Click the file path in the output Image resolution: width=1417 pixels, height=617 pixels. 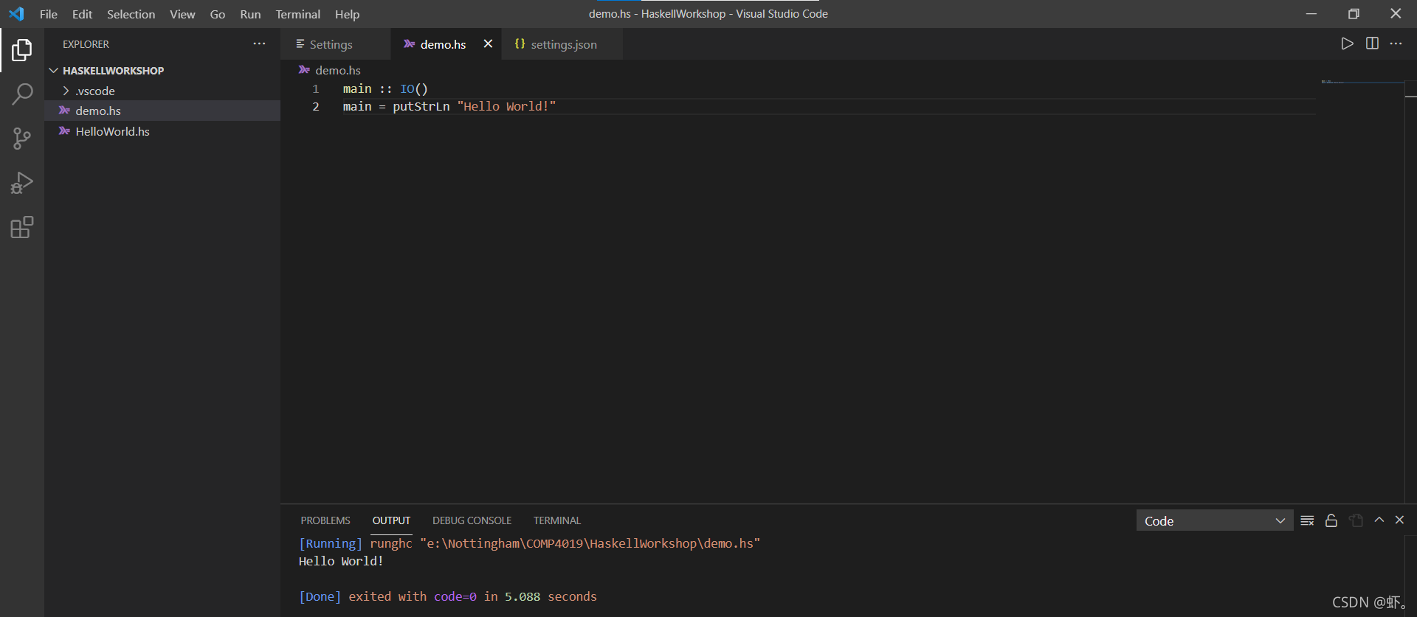click(590, 543)
